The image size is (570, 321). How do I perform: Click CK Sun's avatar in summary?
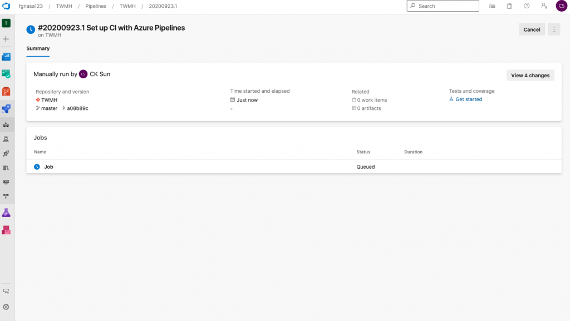(83, 74)
